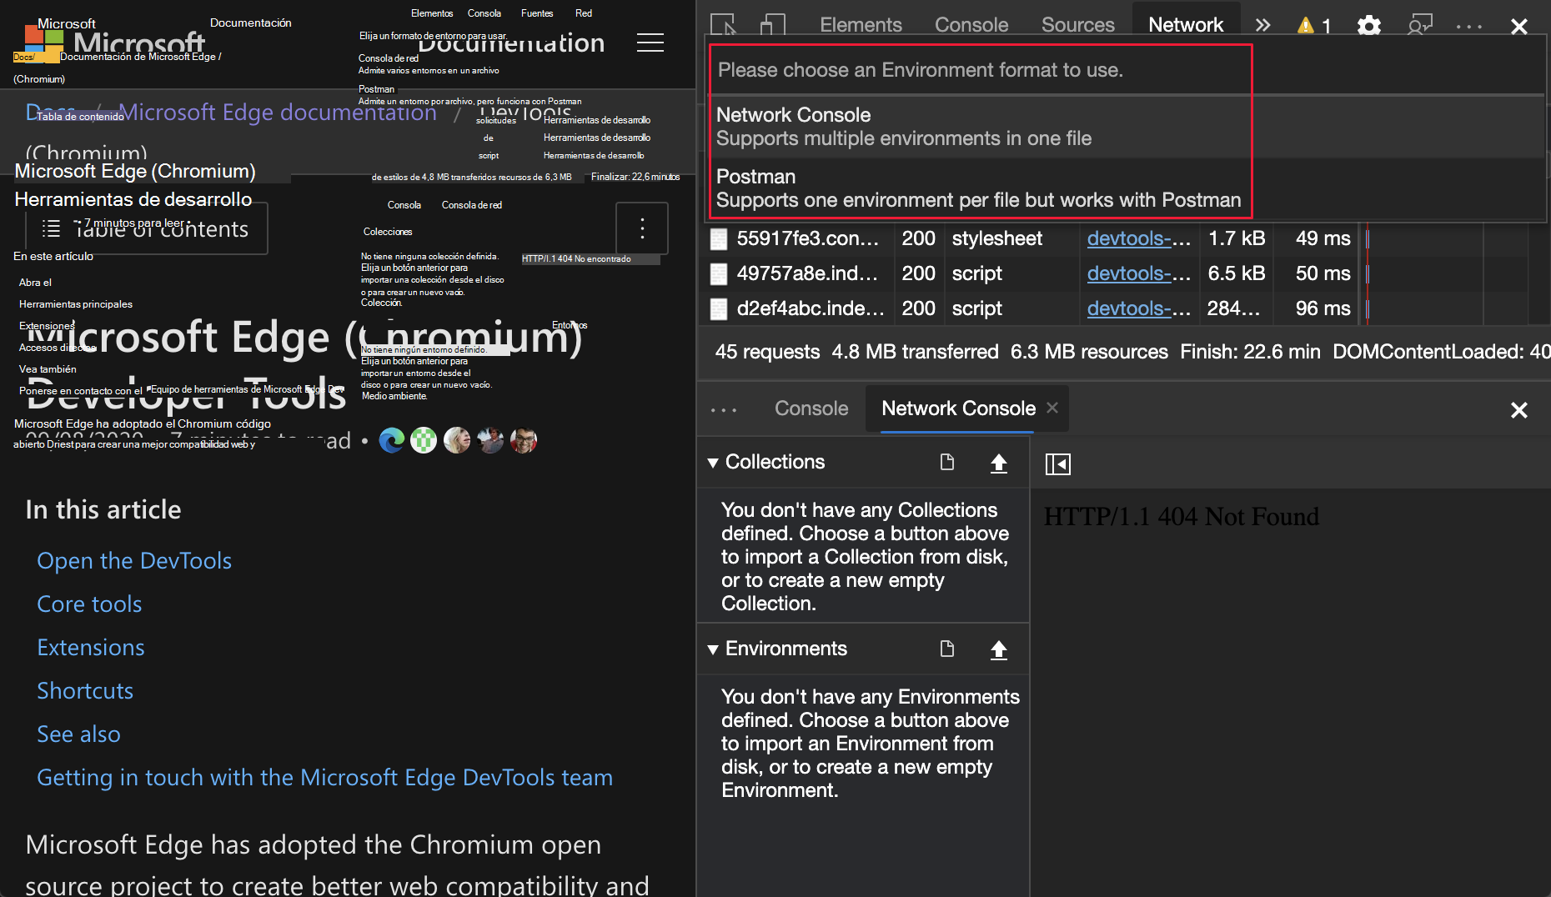Import an Environment from disk
1551x897 pixels.
998,649
